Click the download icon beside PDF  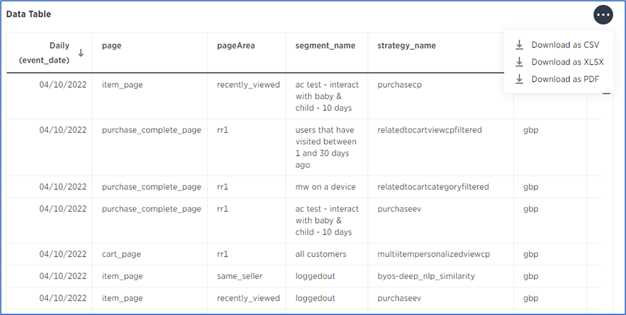pyautogui.click(x=519, y=79)
